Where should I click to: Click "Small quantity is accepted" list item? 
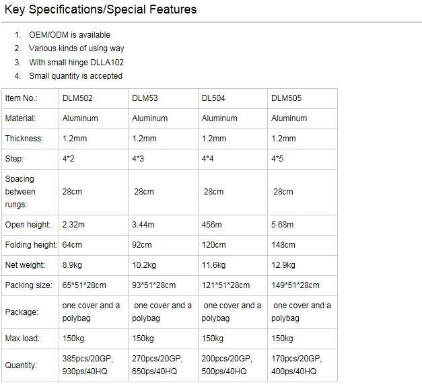tap(75, 76)
